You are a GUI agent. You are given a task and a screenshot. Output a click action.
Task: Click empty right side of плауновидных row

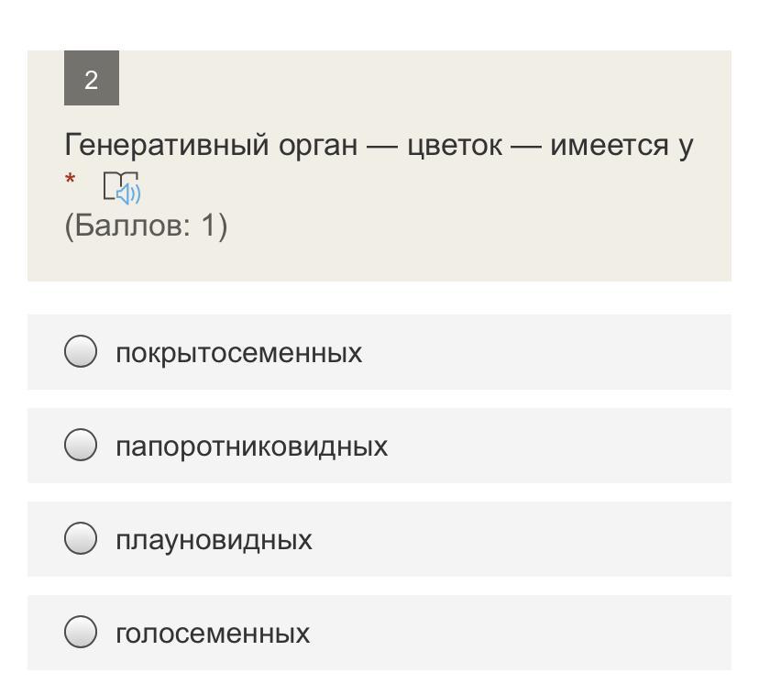(x=568, y=539)
